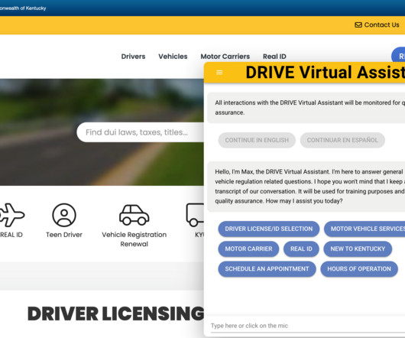The width and height of the screenshot is (405, 338).
Task: Click the Commonwealth of Kentucky header text
Action: point(23,8)
